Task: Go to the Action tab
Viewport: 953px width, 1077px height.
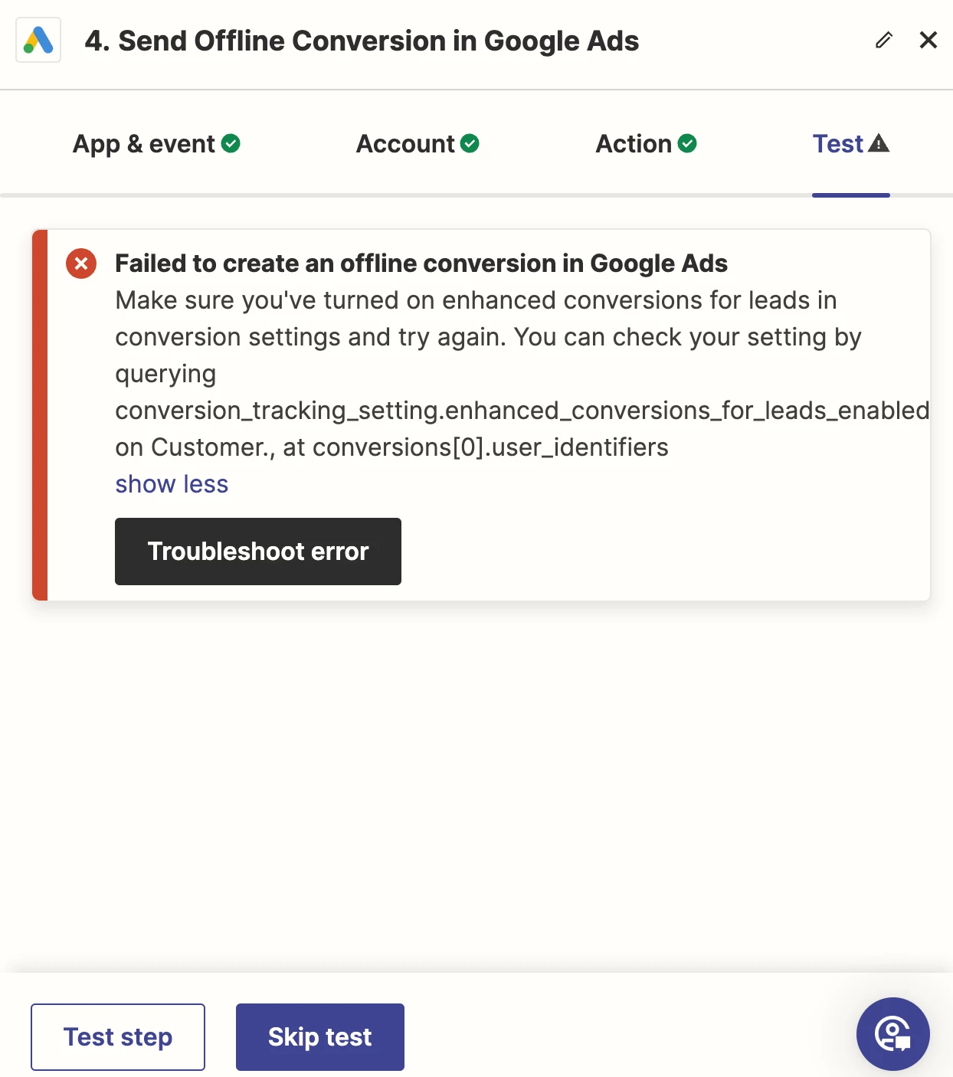Action: click(x=634, y=144)
